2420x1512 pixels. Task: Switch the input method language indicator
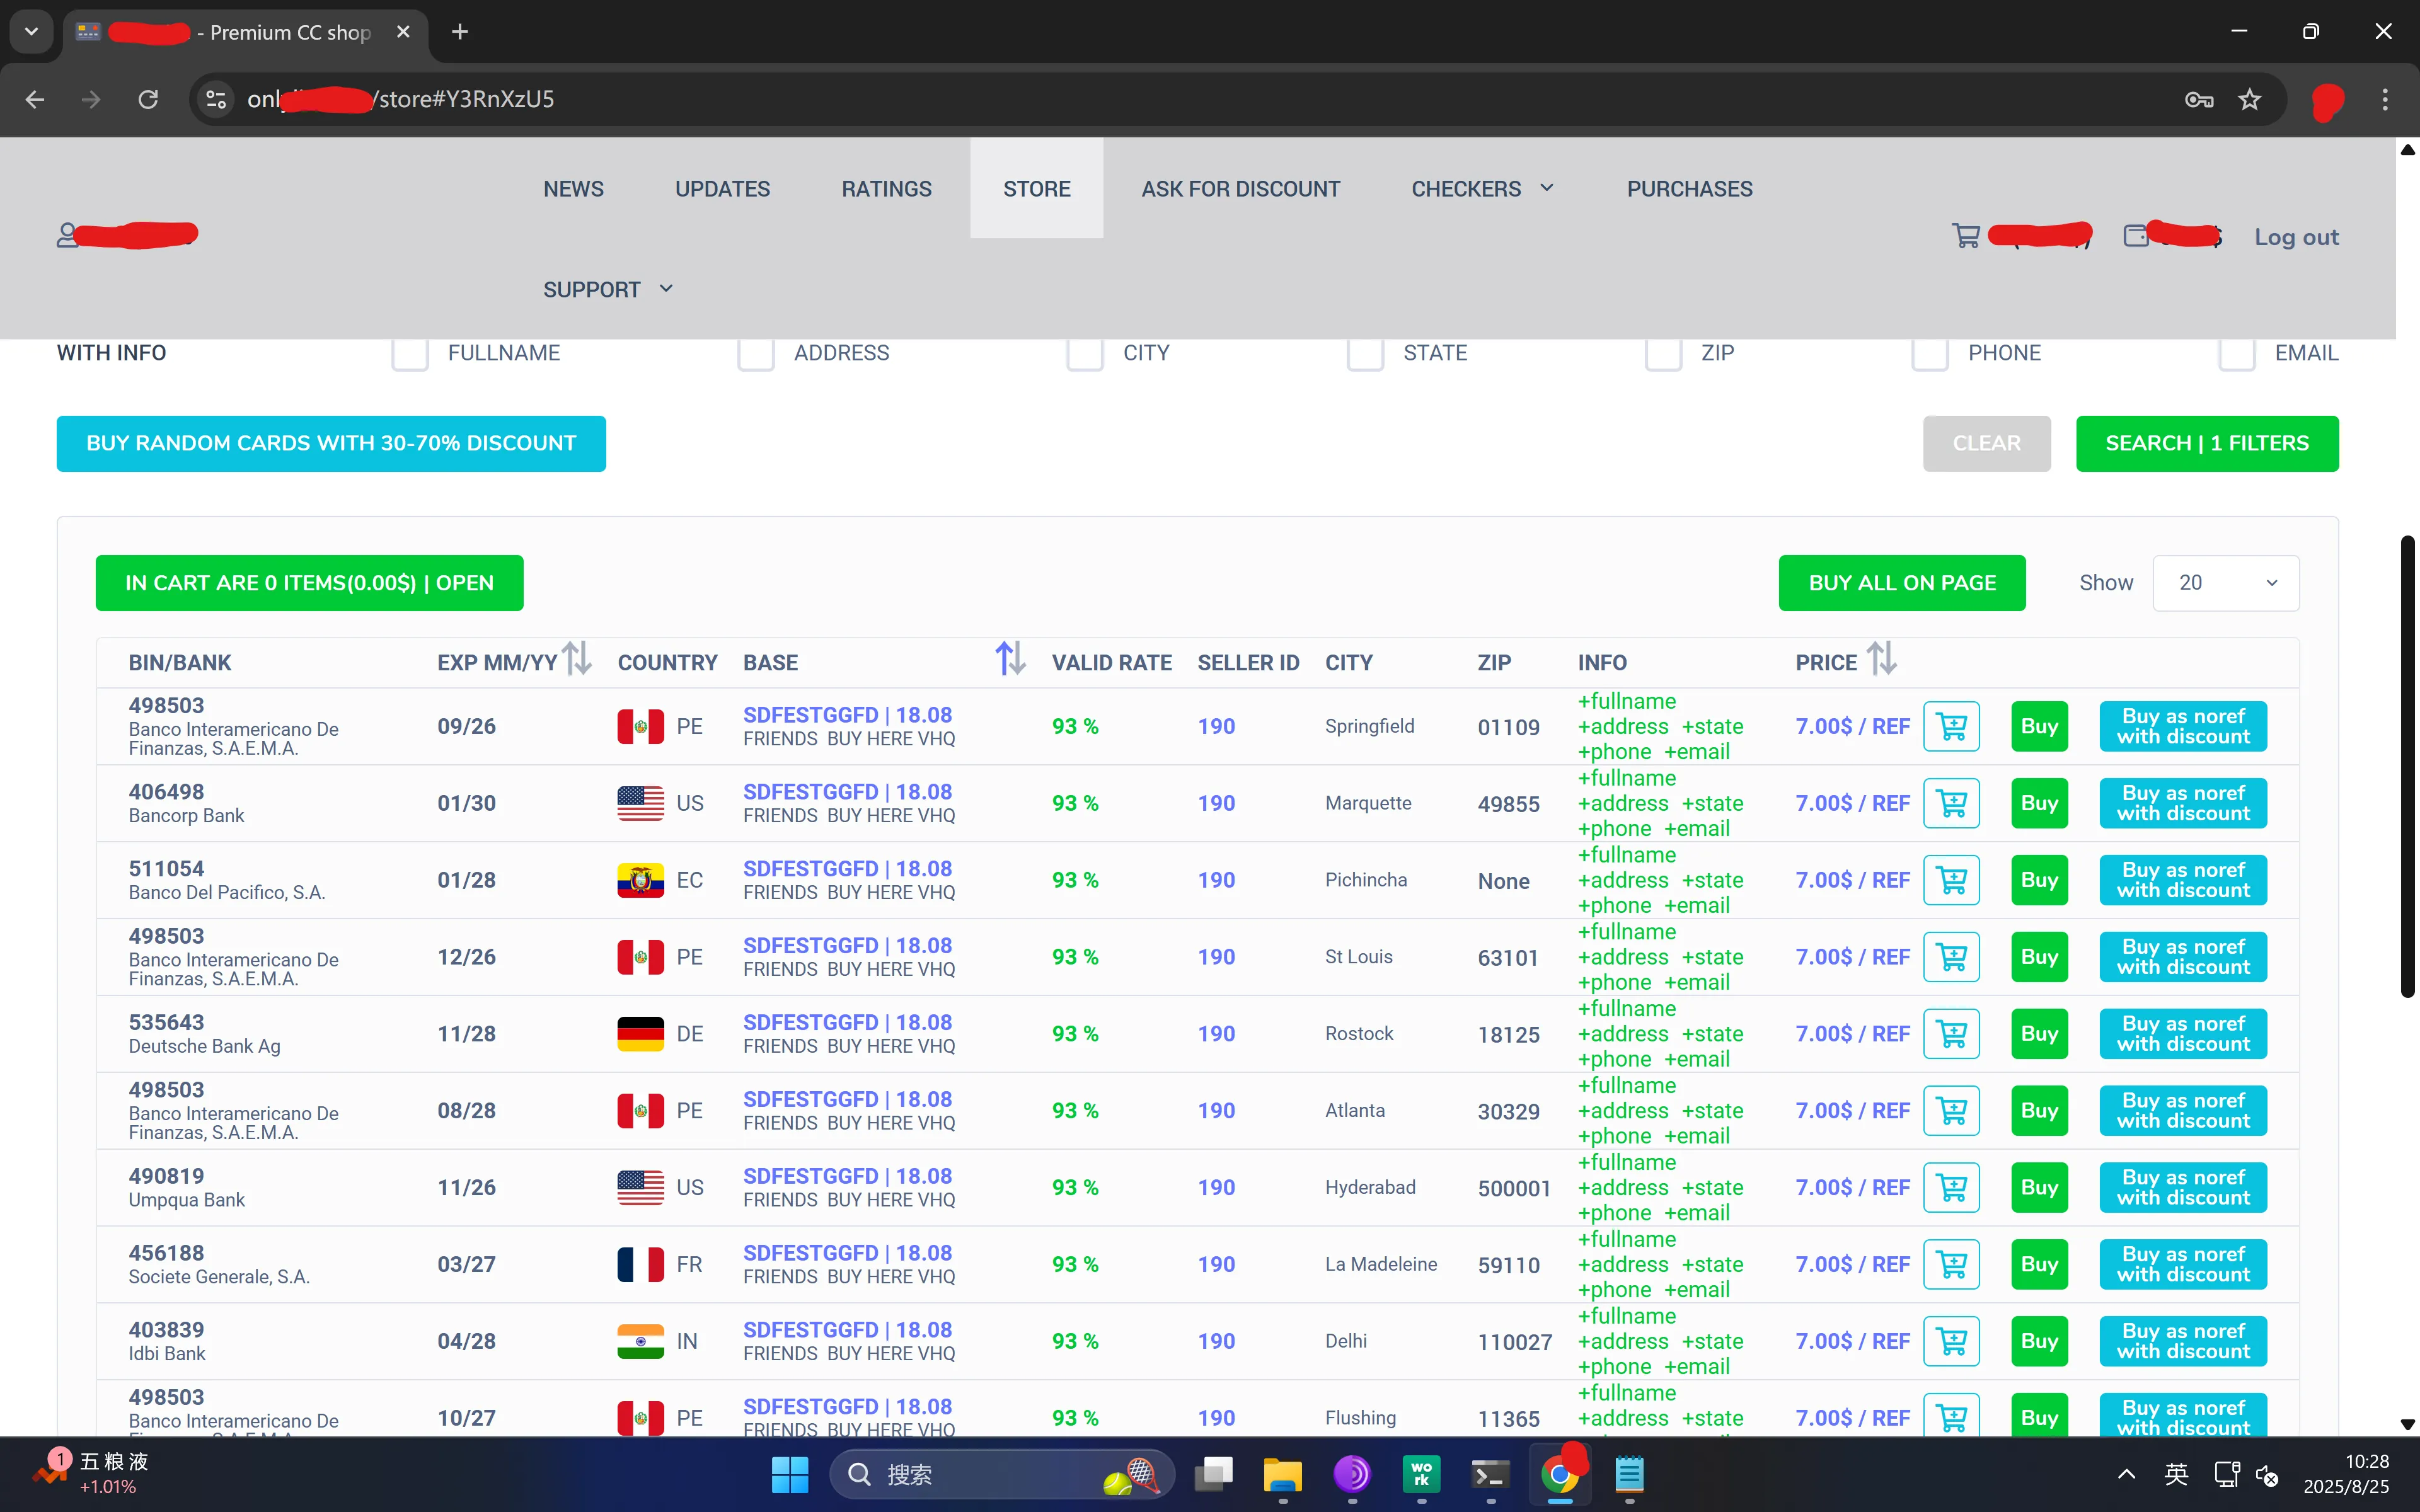tap(2176, 1474)
